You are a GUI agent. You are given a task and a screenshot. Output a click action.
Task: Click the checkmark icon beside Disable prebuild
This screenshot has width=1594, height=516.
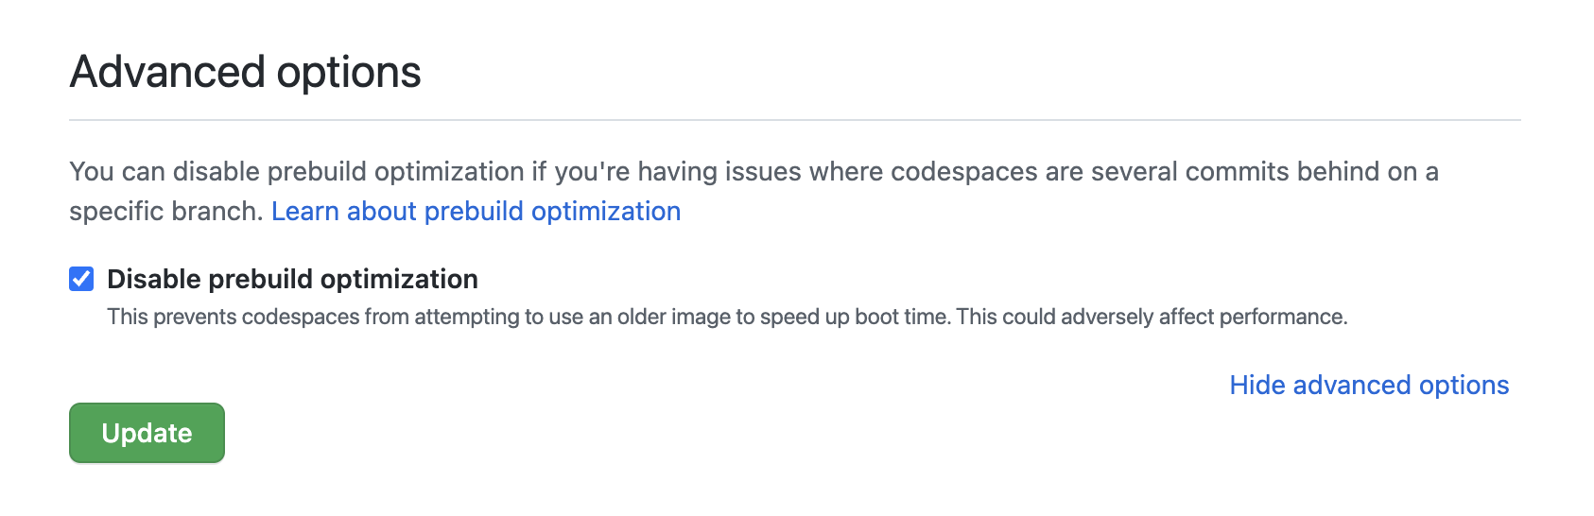(81, 279)
